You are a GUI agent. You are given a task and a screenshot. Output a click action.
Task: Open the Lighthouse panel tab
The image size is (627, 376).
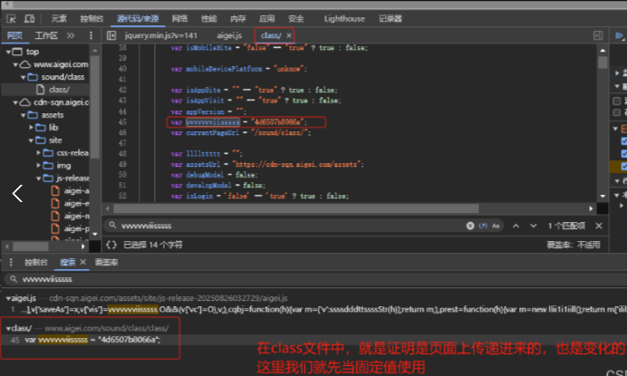pos(344,18)
